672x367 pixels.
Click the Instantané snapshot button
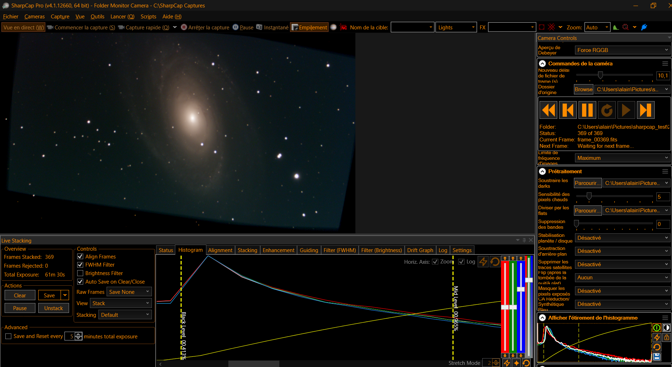tap(272, 27)
